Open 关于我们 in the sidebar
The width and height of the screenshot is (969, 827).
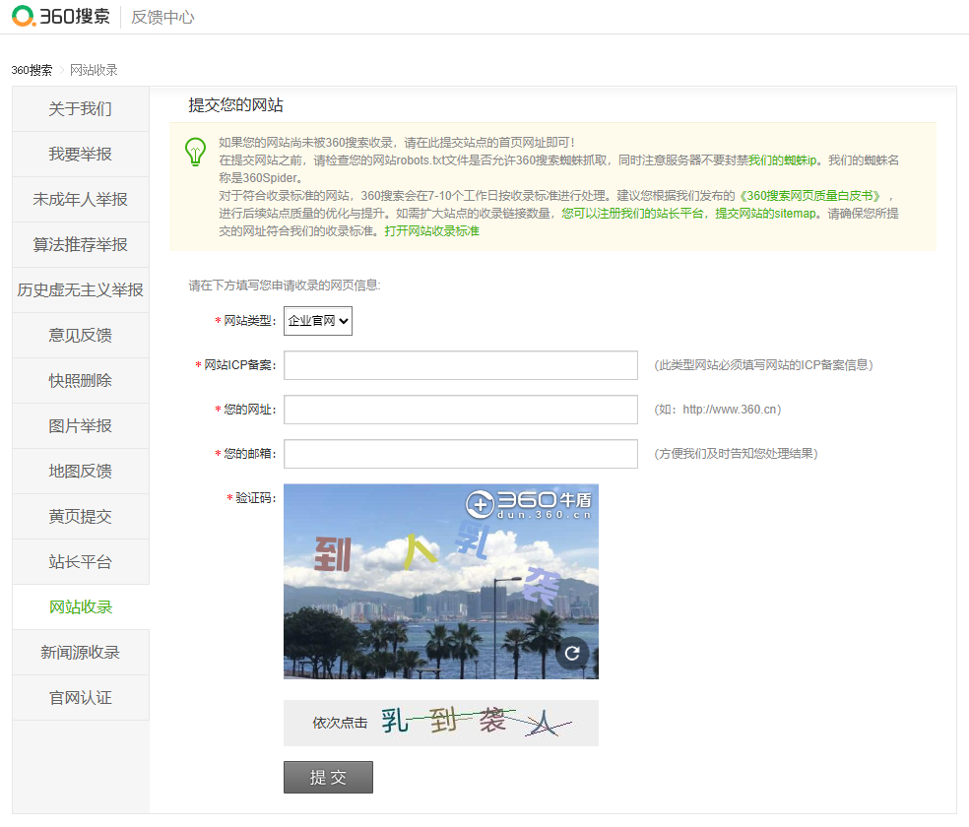[x=81, y=109]
